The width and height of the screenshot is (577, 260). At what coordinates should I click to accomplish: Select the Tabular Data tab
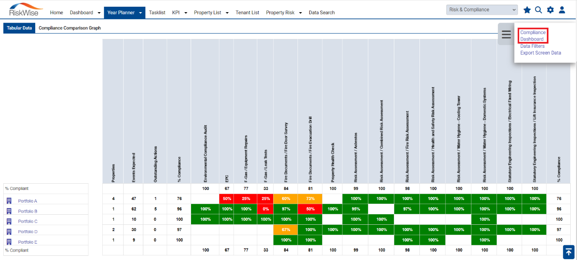pos(19,28)
